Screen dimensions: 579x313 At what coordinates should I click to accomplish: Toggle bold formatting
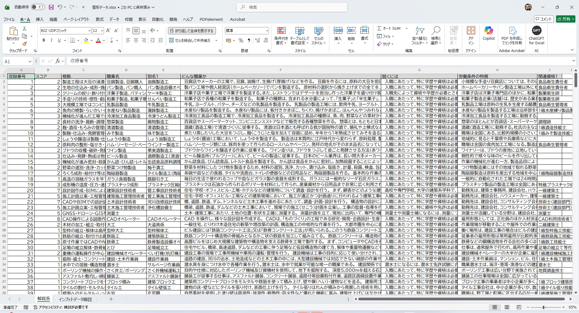click(x=43, y=40)
